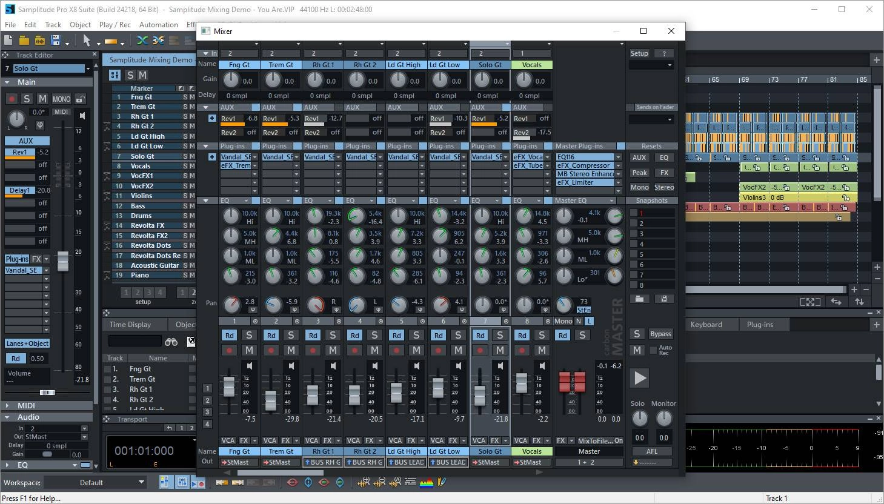Open the File menu
This screenshot has width=884, height=504.
10,25
